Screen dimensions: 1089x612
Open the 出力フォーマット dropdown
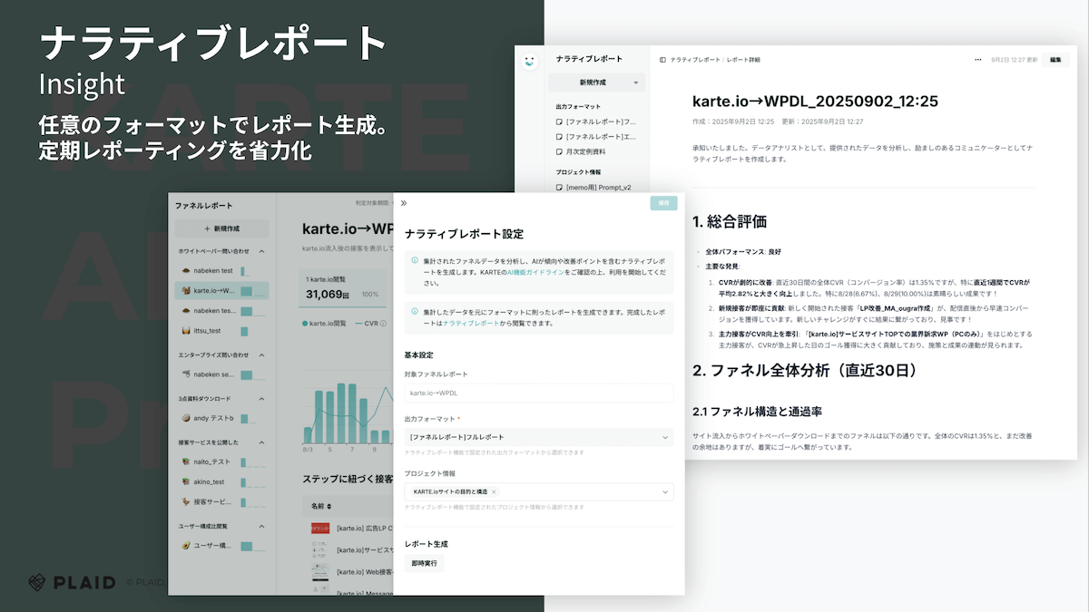(539, 437)
